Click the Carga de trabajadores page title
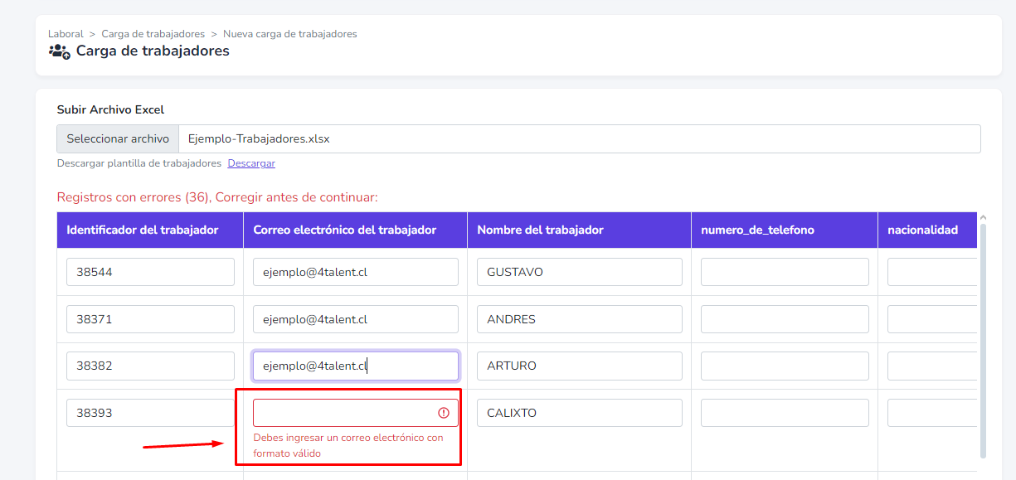This screenshot has width=1016, height=480. 153,51
